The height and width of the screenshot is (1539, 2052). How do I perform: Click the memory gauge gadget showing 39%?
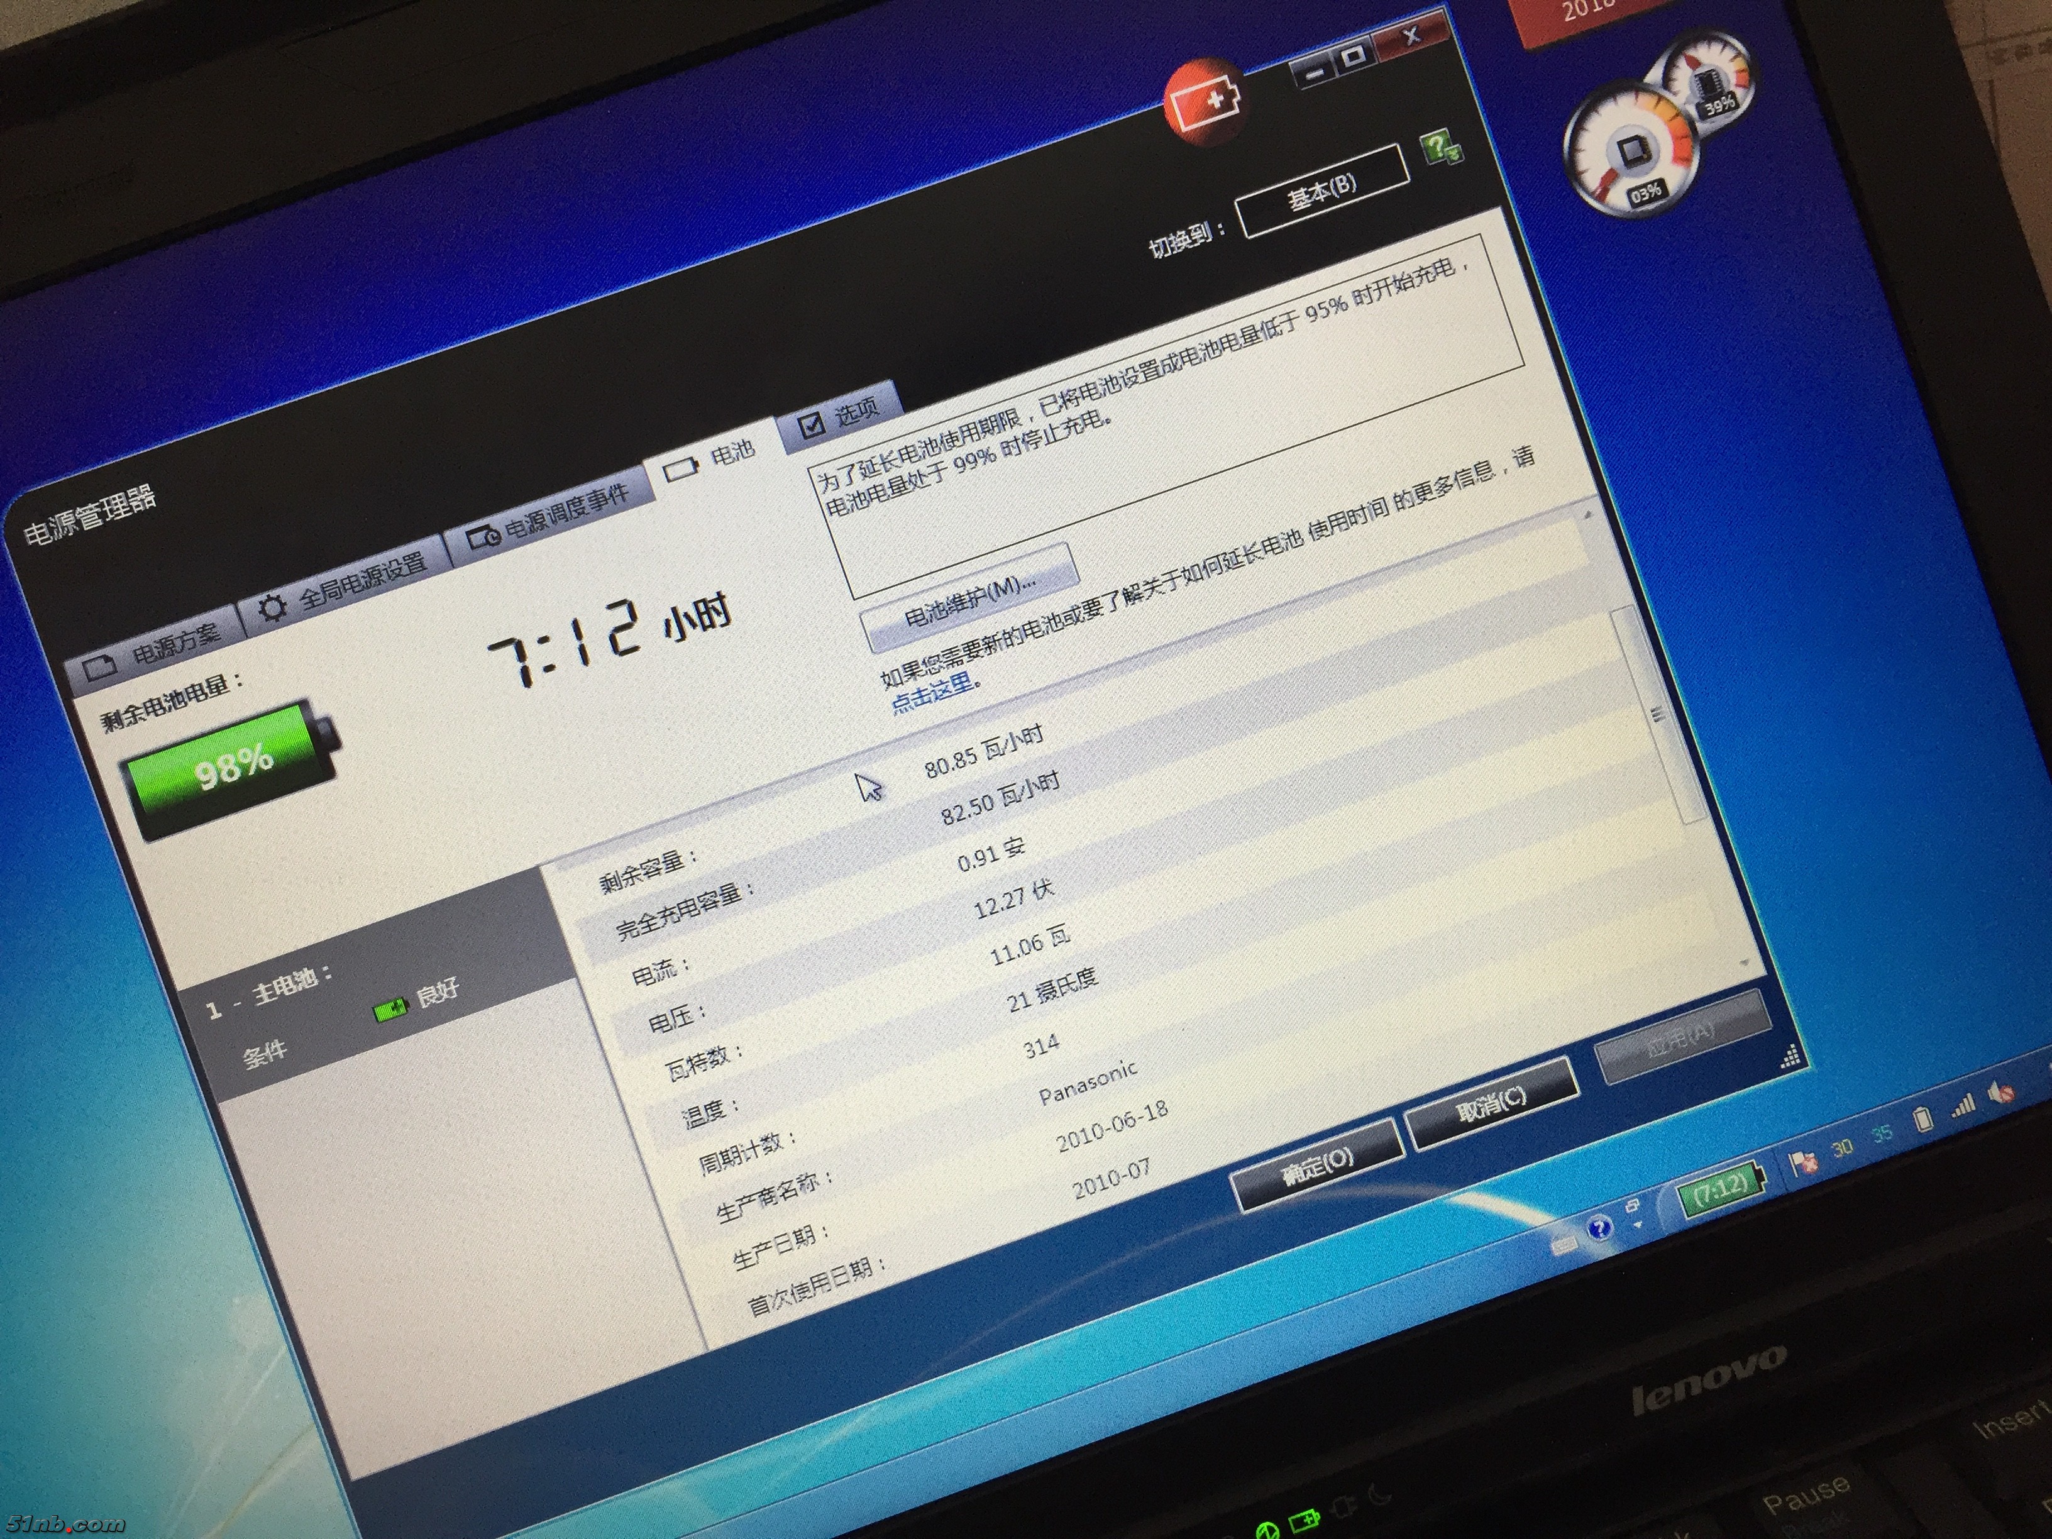point(1709,79)
